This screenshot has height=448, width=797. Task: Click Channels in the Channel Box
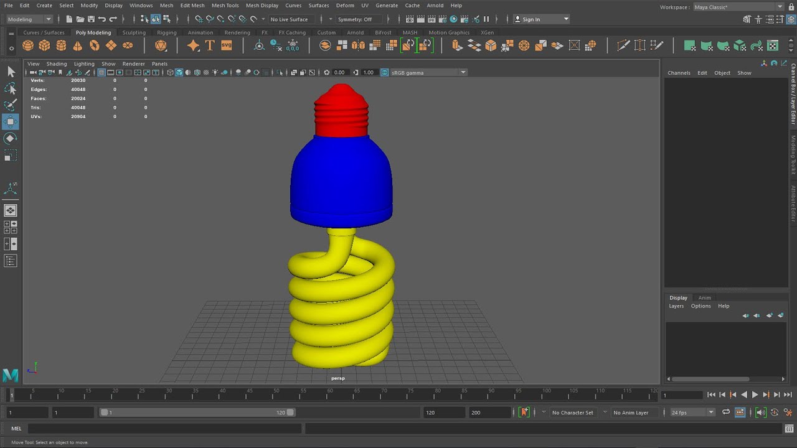679,73
